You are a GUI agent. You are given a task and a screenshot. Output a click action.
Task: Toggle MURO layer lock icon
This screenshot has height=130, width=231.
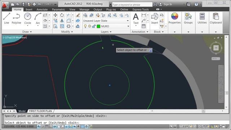94,26
